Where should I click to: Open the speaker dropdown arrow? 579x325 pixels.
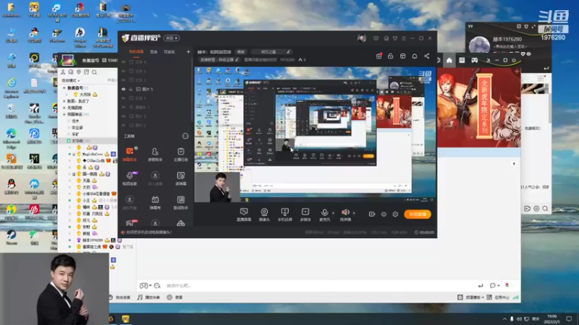354,213
